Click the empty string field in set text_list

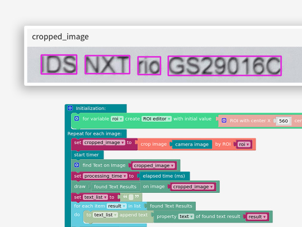pos(131,197)
